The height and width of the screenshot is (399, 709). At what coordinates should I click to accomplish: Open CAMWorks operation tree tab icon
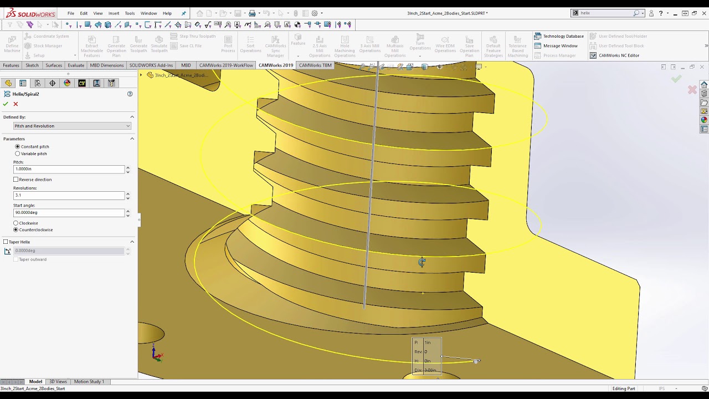click(96, 83)
